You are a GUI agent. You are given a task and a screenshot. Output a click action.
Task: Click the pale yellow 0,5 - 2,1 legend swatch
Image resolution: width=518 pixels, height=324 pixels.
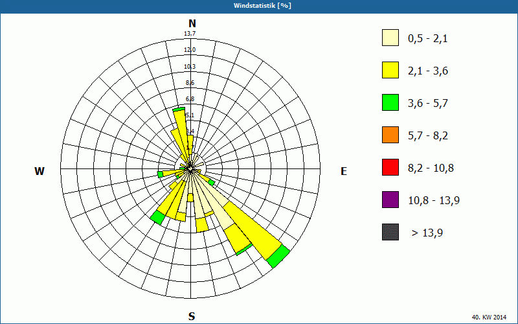click(x=390, y=38)
